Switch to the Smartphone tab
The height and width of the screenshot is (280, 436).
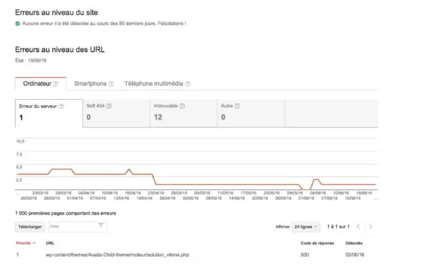point(90,84)
